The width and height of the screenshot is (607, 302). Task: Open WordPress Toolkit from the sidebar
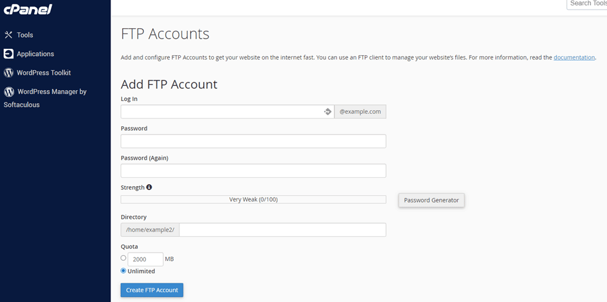44,73
